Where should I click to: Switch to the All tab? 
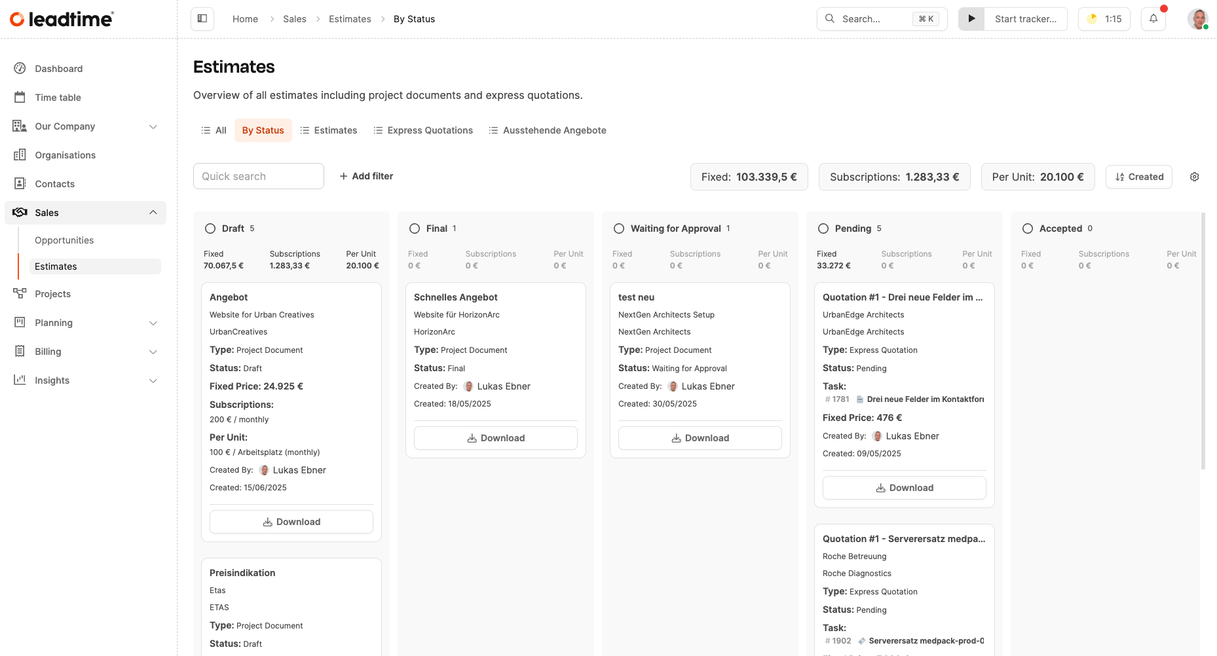tap(214, 130)
